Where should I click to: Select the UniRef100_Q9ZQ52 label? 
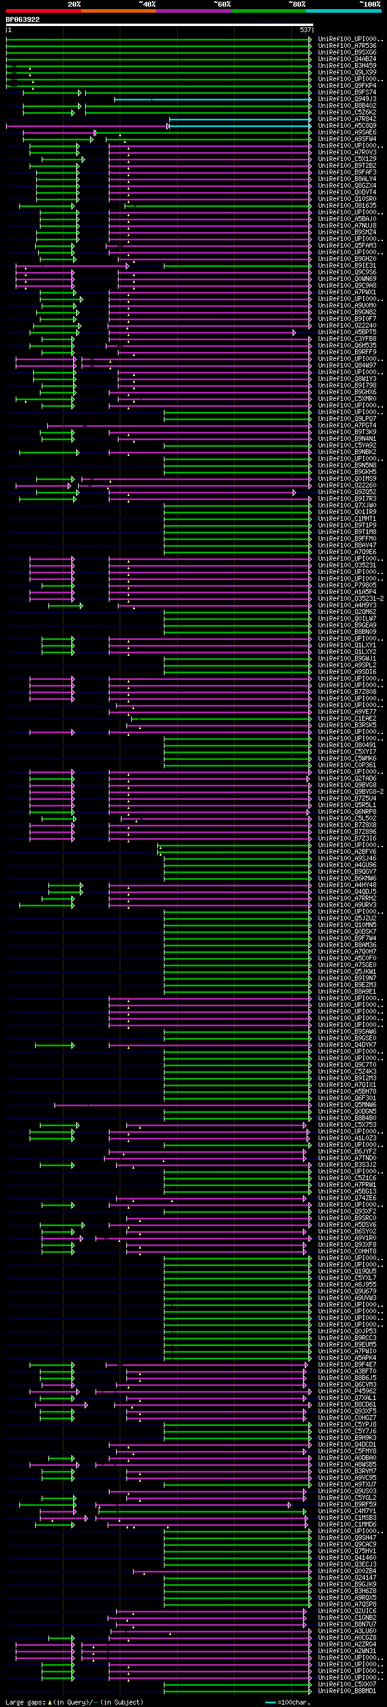[x=347, y=492]
